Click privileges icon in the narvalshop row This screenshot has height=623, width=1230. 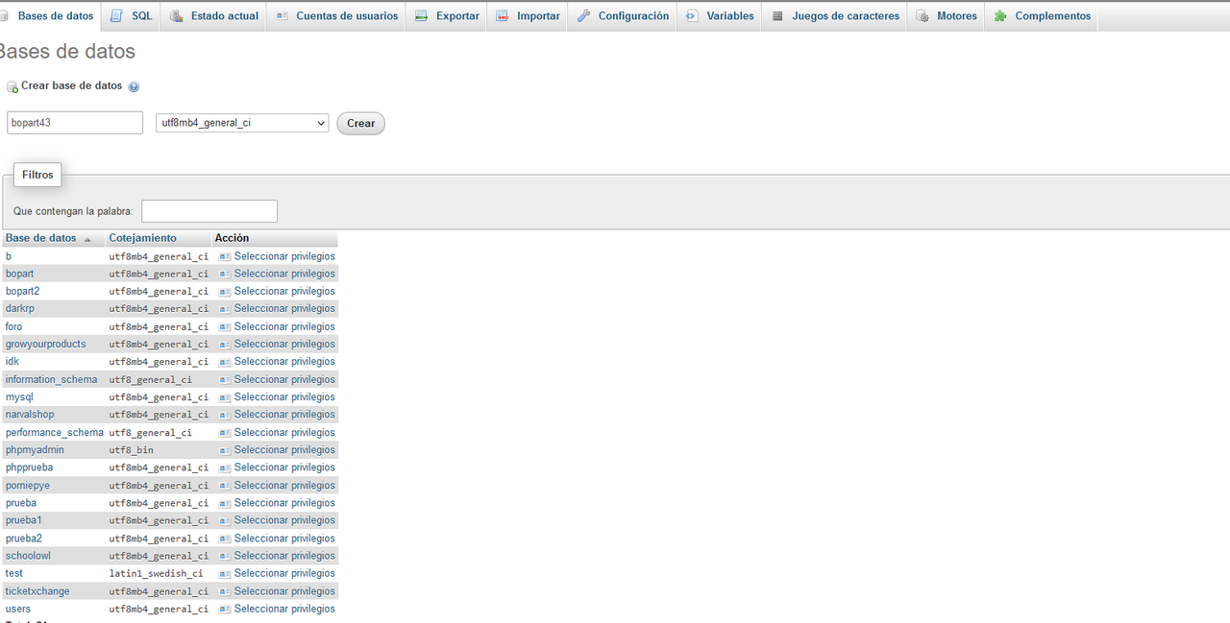pyautogui.click(x=225, y=414)
